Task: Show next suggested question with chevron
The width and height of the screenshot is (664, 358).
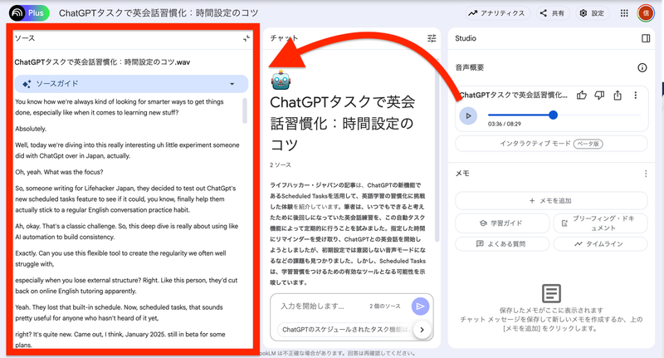Action: point(422,330)
